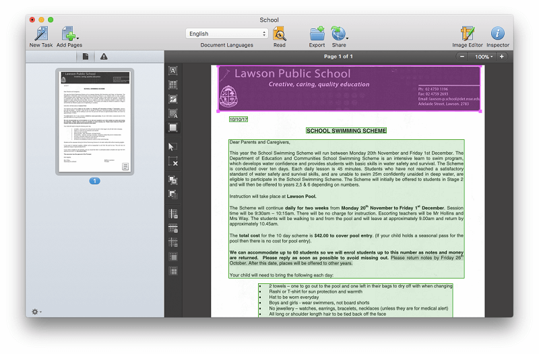The height and width of the screenshot is (354, 539).
Task: Zoom in with the plus button
Action: 501,57
